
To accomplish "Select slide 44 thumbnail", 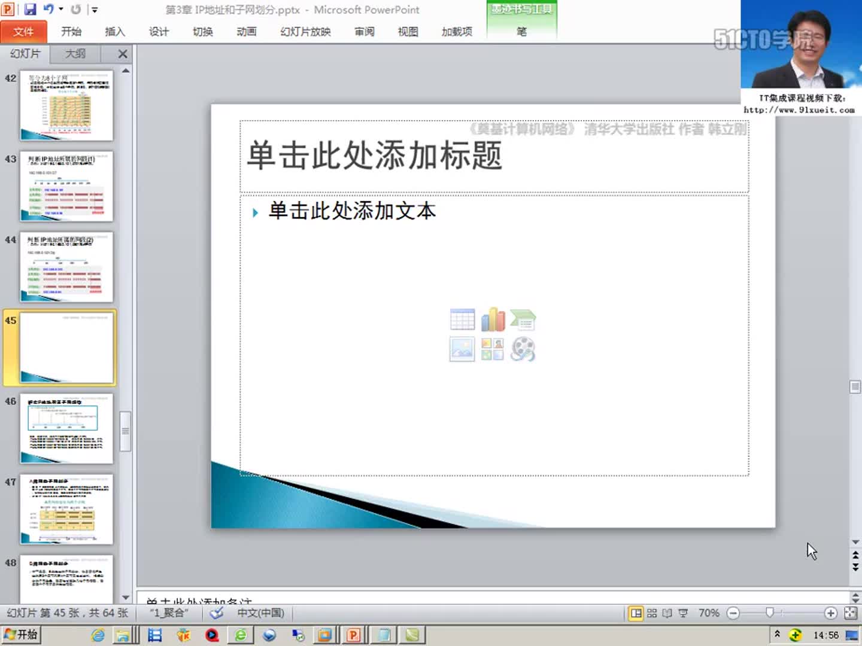I will [x=66, y=267].
